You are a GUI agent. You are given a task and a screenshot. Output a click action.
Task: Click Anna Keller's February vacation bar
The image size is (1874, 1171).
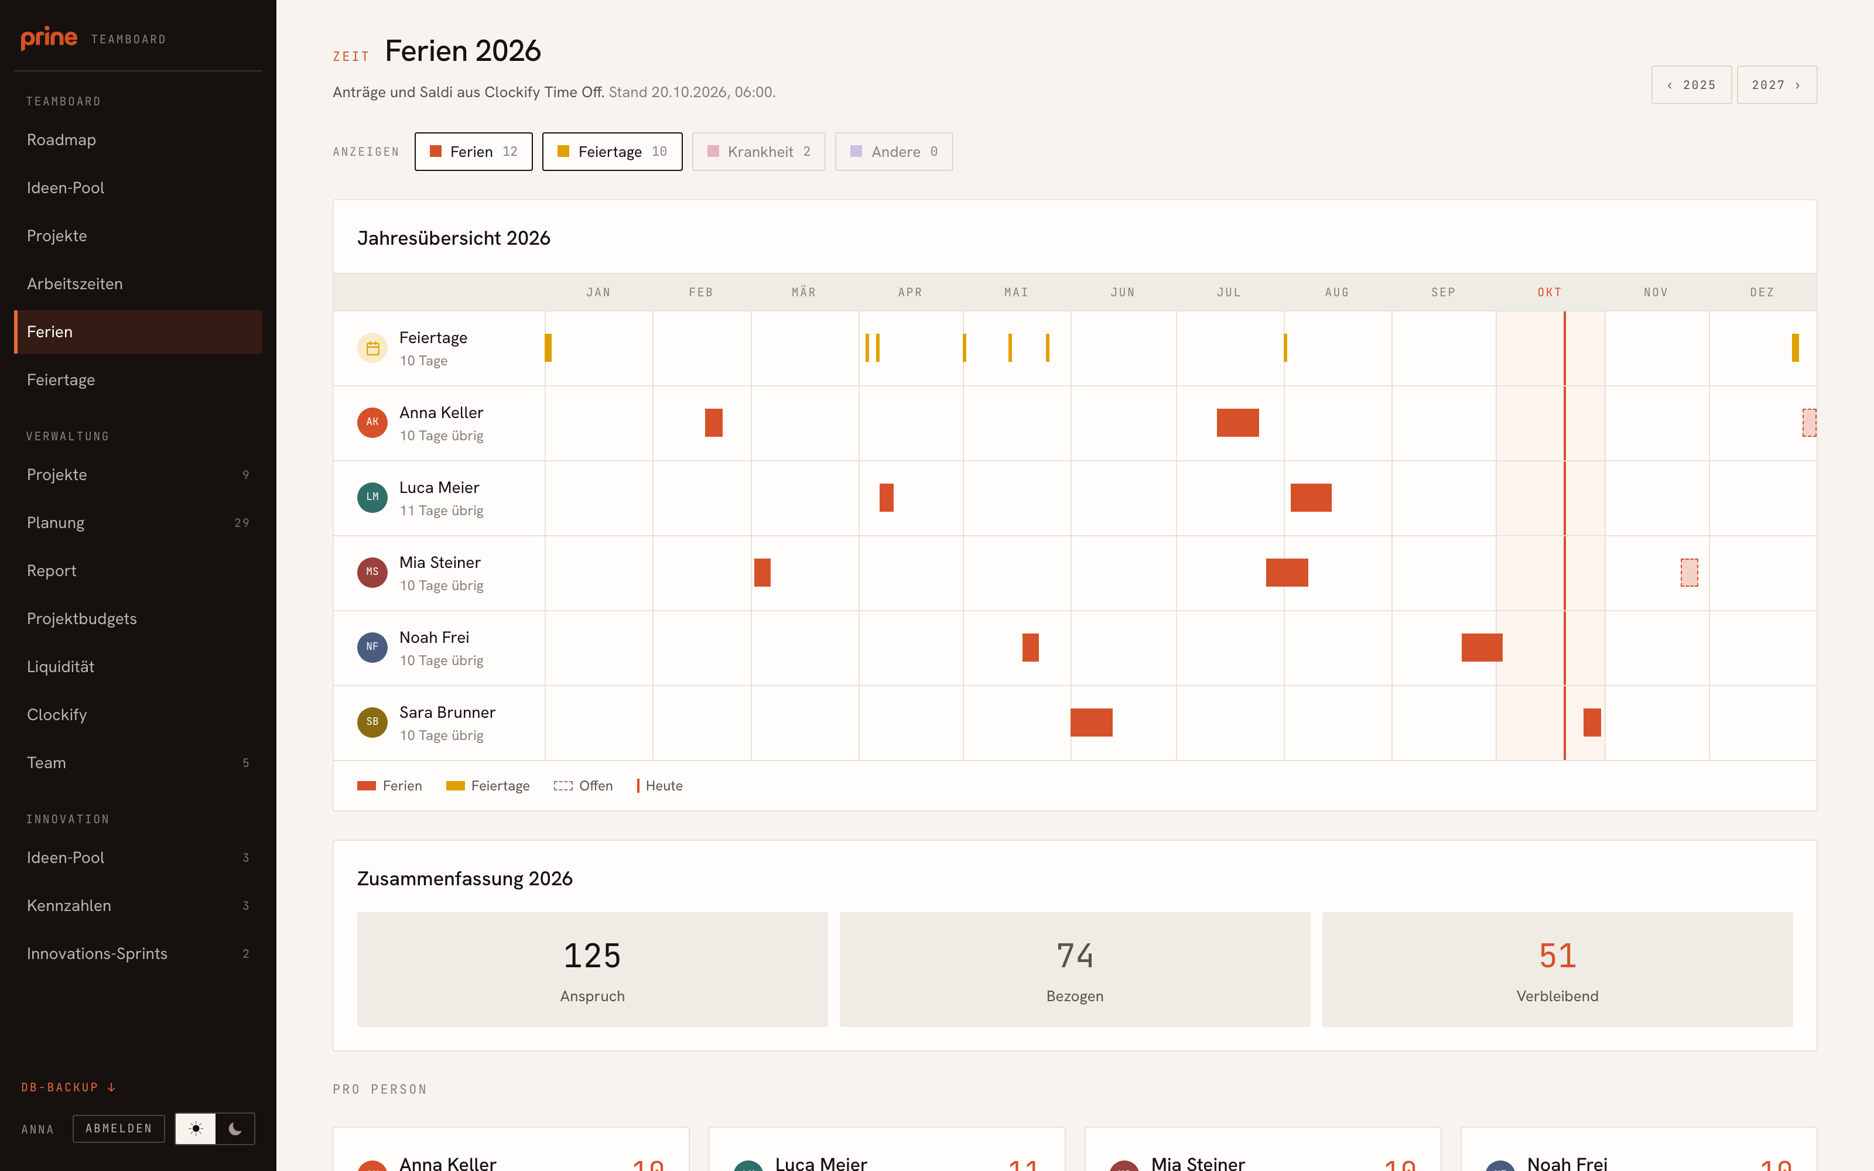(x=713, y=423)
